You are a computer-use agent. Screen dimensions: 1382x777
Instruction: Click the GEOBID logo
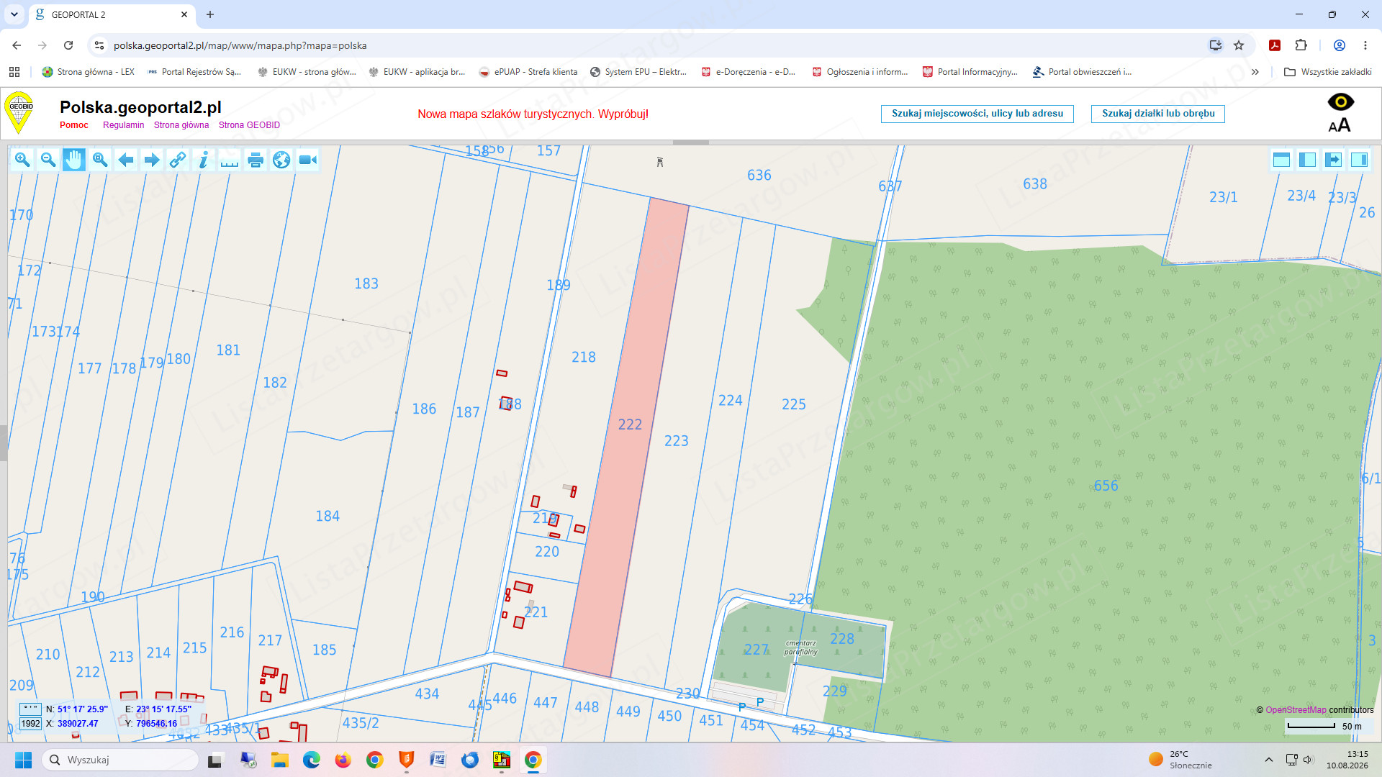tap(19, 113)
